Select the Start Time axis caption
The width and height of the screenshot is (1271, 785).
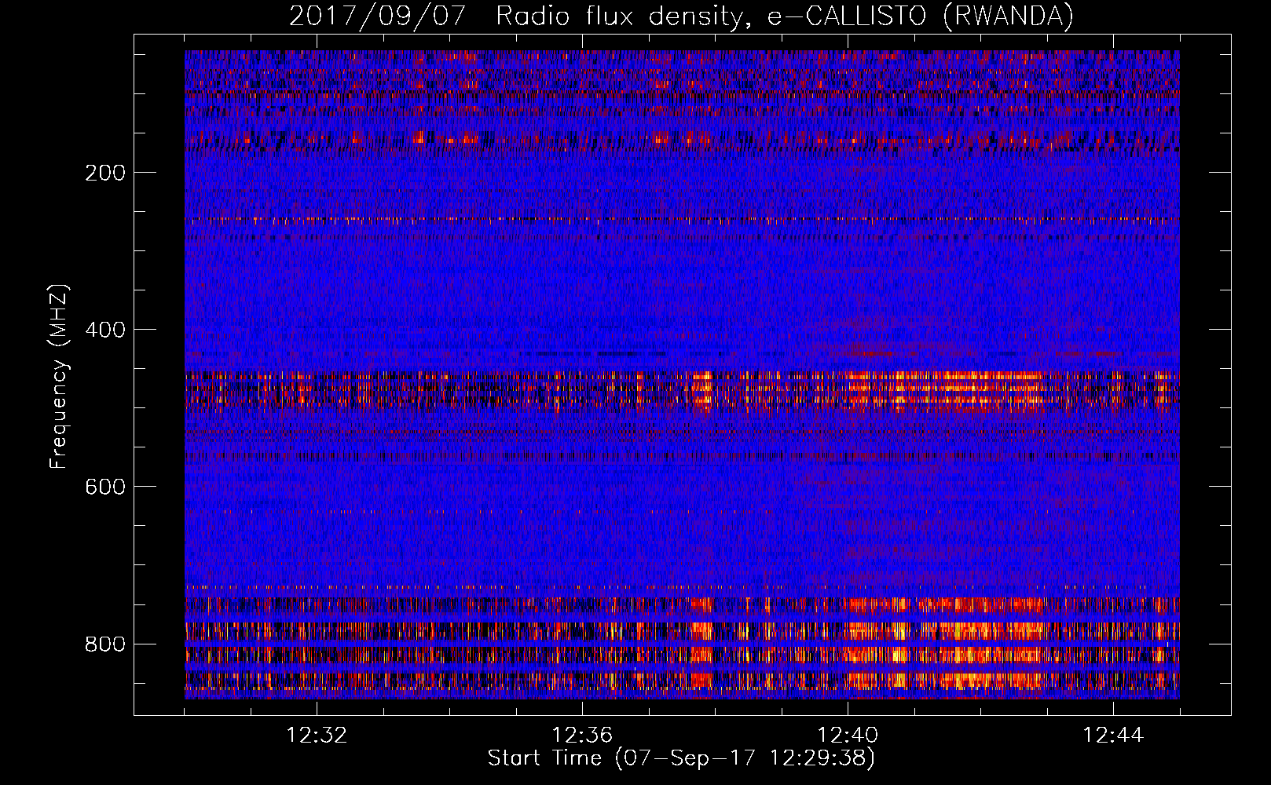681,758
